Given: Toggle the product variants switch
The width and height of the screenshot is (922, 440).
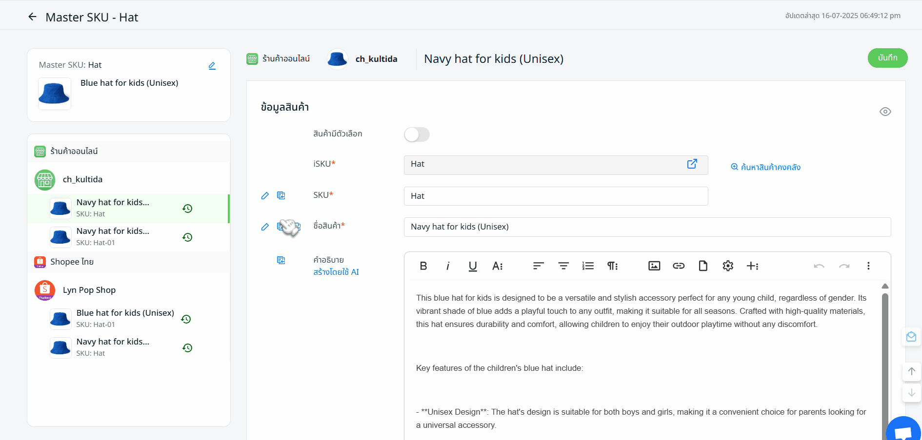Looking at the screenshot, I should (417, 134).
